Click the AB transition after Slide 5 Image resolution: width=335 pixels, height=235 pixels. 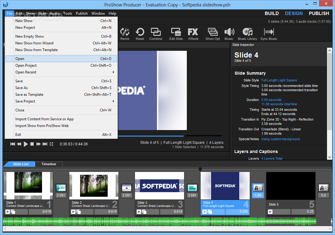tap(323, 188)
